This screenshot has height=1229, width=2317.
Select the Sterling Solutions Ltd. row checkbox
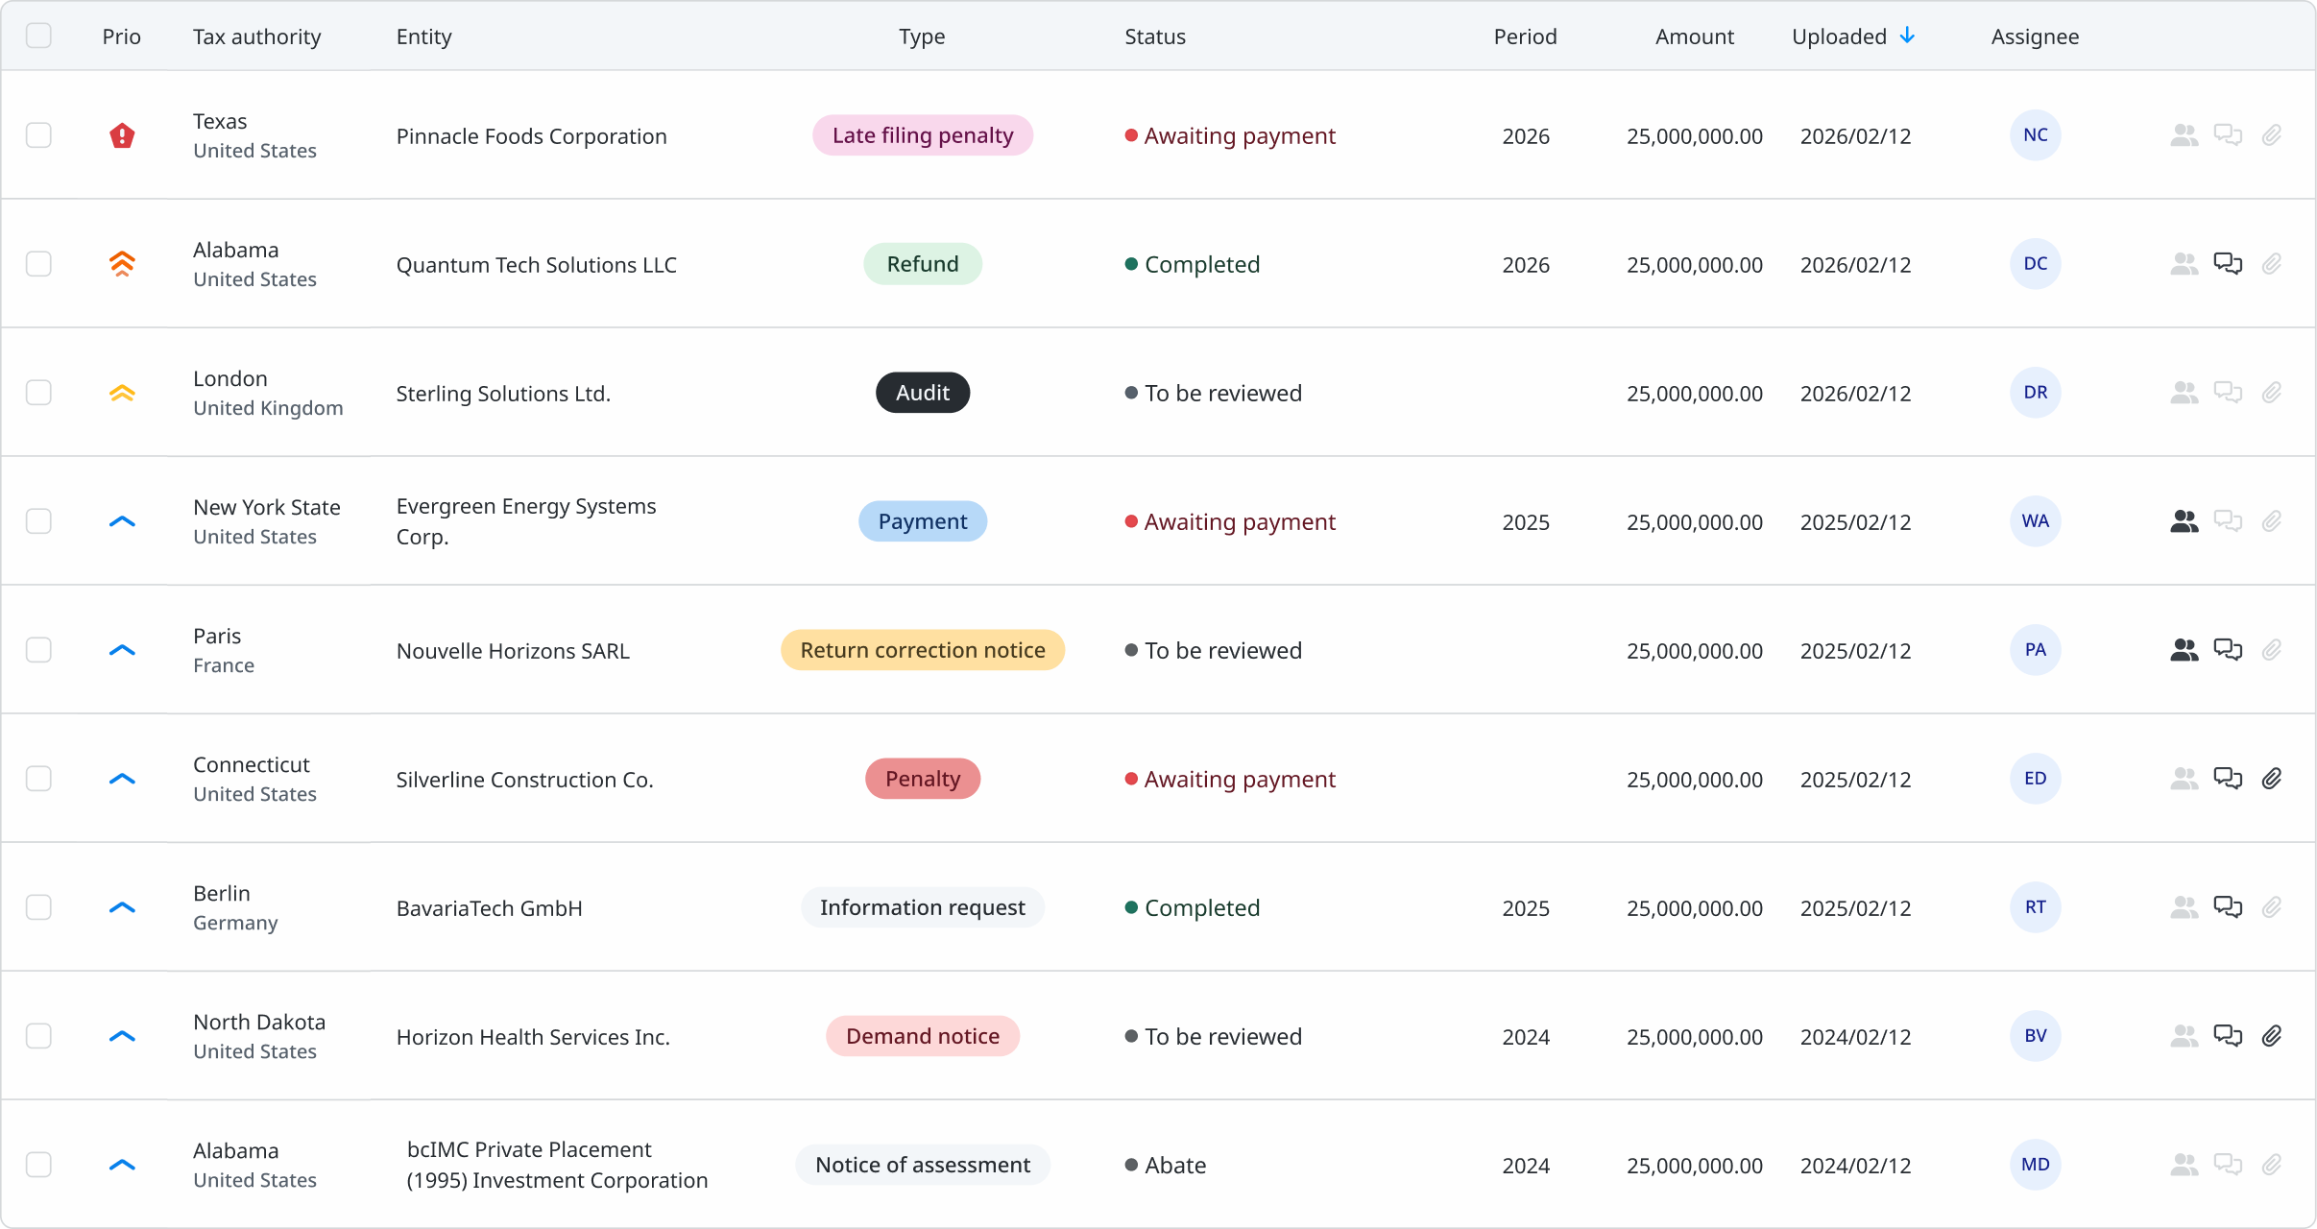38,393
